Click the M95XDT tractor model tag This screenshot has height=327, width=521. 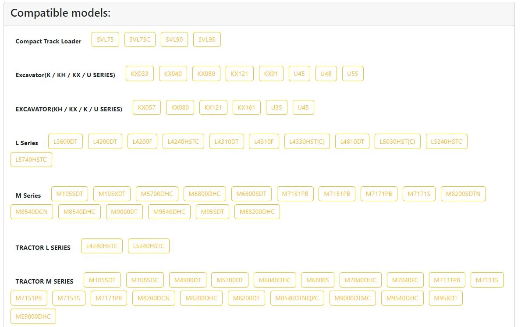coord(446,298)
